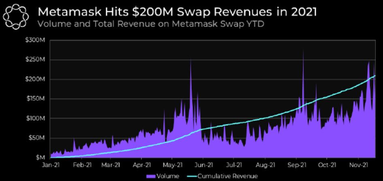
Task: Click the chart title about $200M Swap Revenues
Action: pyautogui.click(x=177, y=12)
